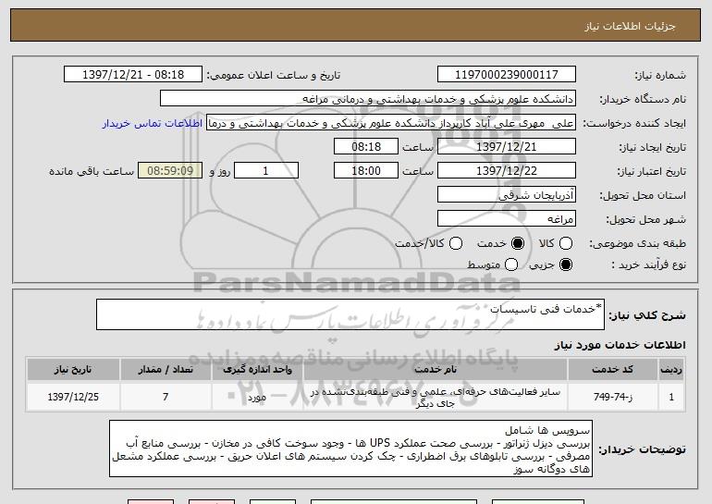This screenshot has width=712, height=504.
Task: Click the remaining days field showing 1
Action: [266, 171]
